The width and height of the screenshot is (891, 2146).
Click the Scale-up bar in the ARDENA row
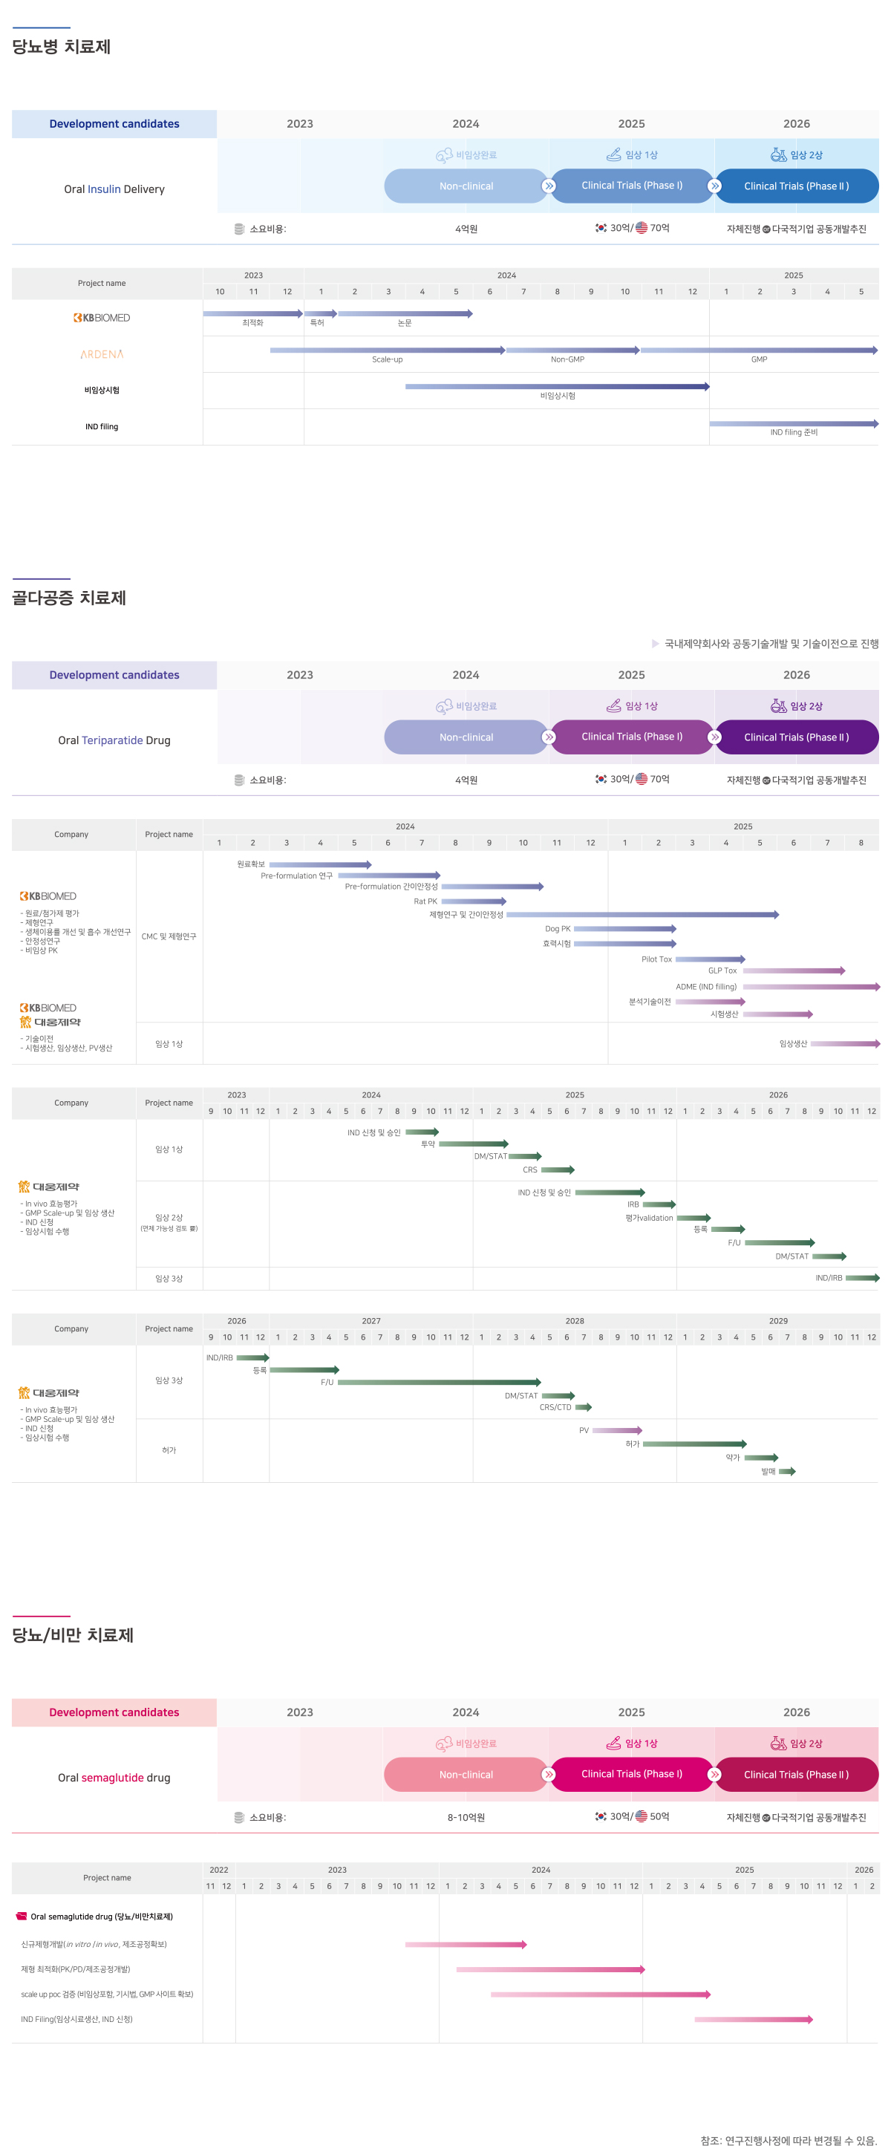click(387, 350)
